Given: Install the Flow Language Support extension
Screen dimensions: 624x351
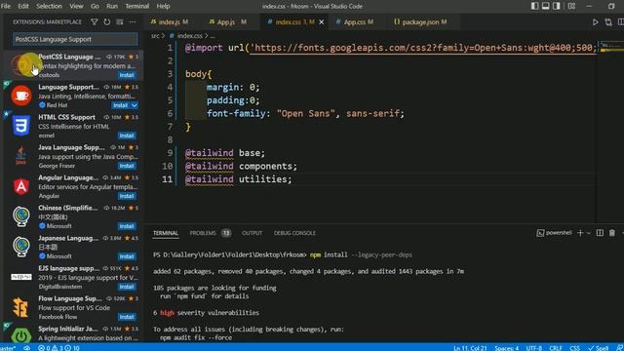Looking at the screenshot, I should 127,317.
